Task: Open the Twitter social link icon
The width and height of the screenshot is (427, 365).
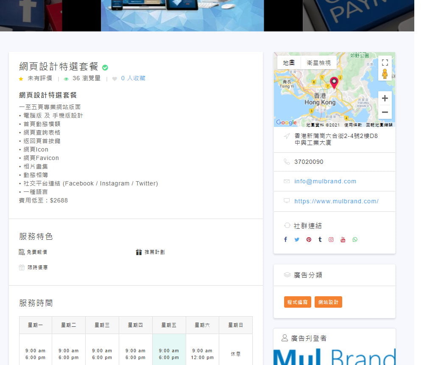Action: tap(297, 240)
